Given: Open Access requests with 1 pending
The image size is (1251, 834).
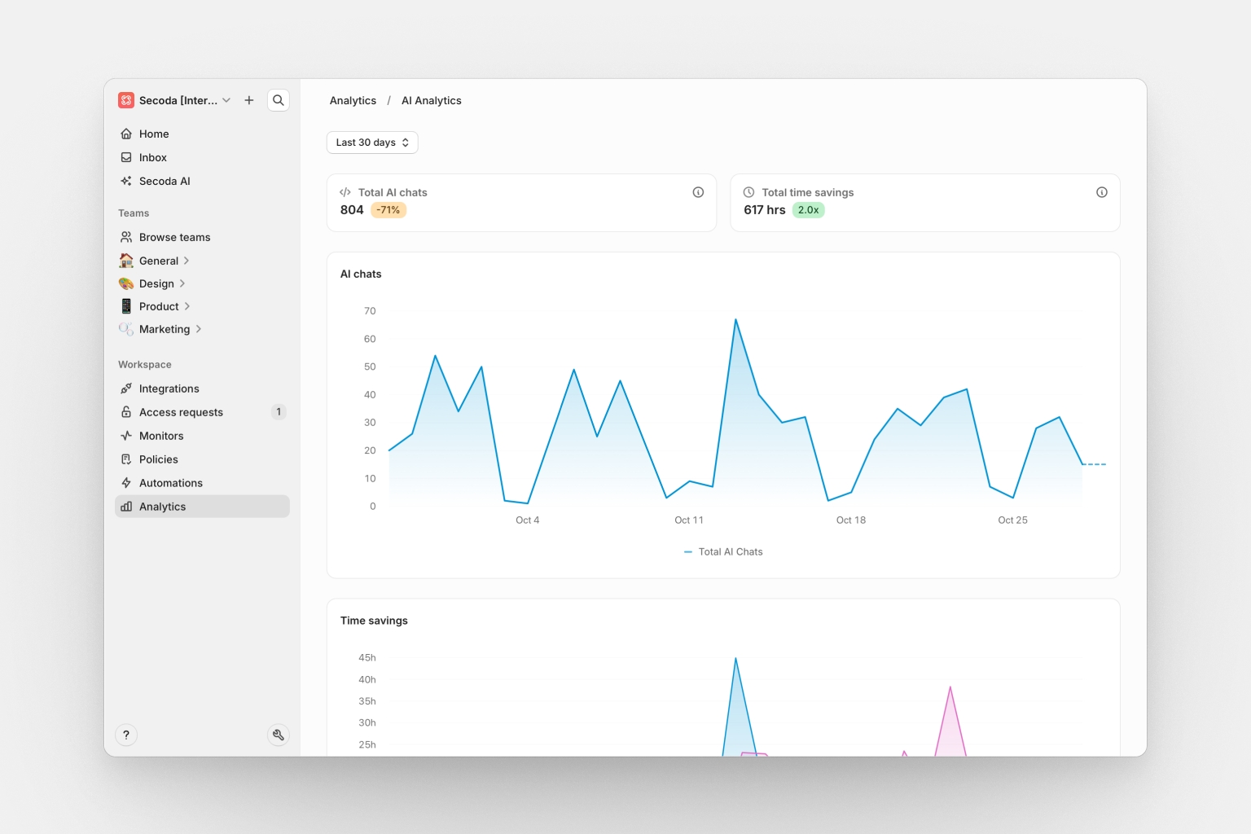Looking at the screenshot, I should [181, 412].
